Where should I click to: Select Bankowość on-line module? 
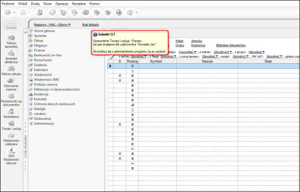pyautogui.click(x=47, y=55)
